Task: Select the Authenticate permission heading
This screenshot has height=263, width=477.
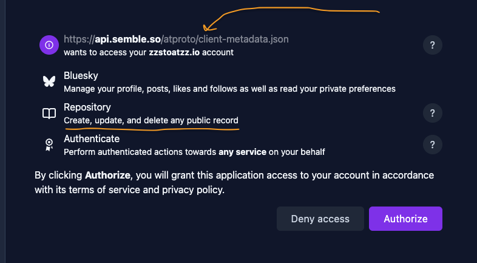Action: click(x=91, y=139)
